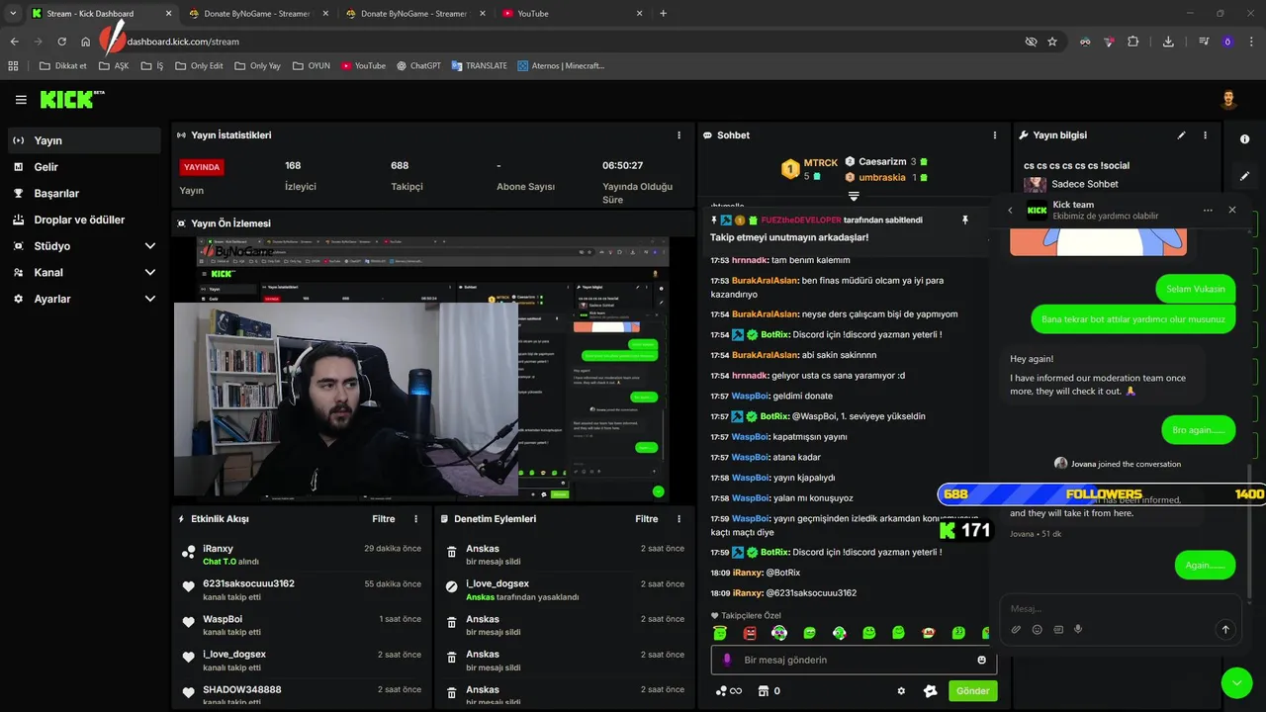Viewport: 1266px width, 712px height.
Task: Open Sohbet panel three-dot menu
Action: click(995, 135)
